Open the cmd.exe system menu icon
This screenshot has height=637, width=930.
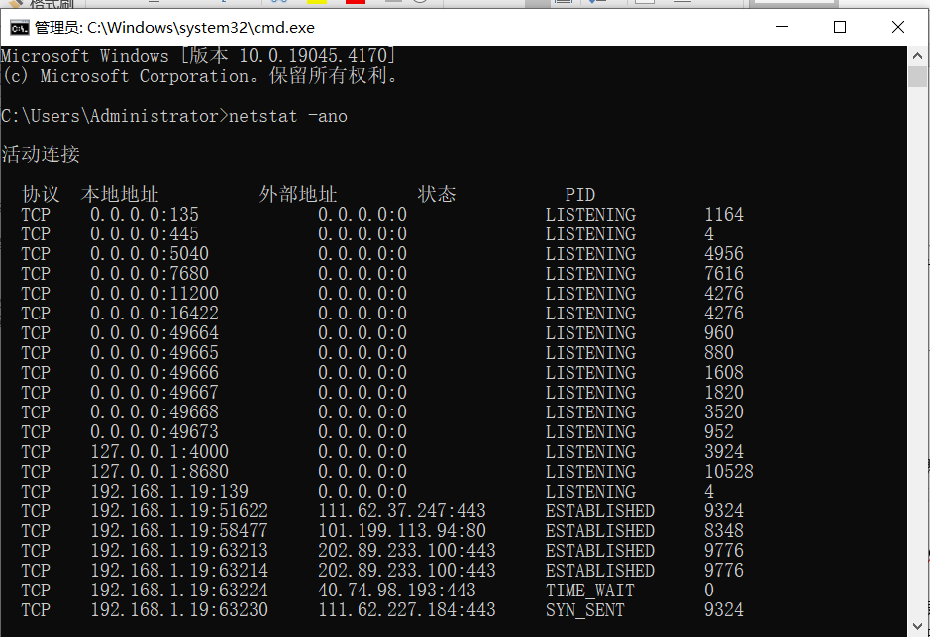point(19,28)
